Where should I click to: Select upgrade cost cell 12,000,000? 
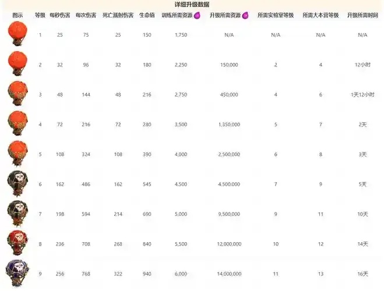click(x=229, y=244)
